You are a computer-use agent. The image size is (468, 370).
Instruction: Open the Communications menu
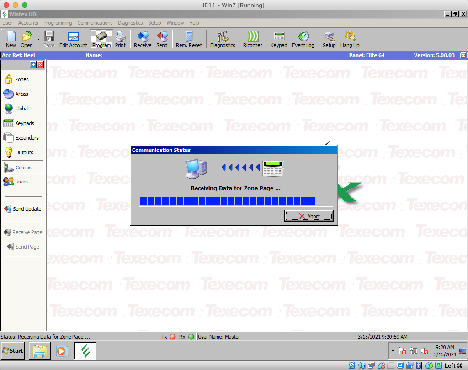[95, 23]
